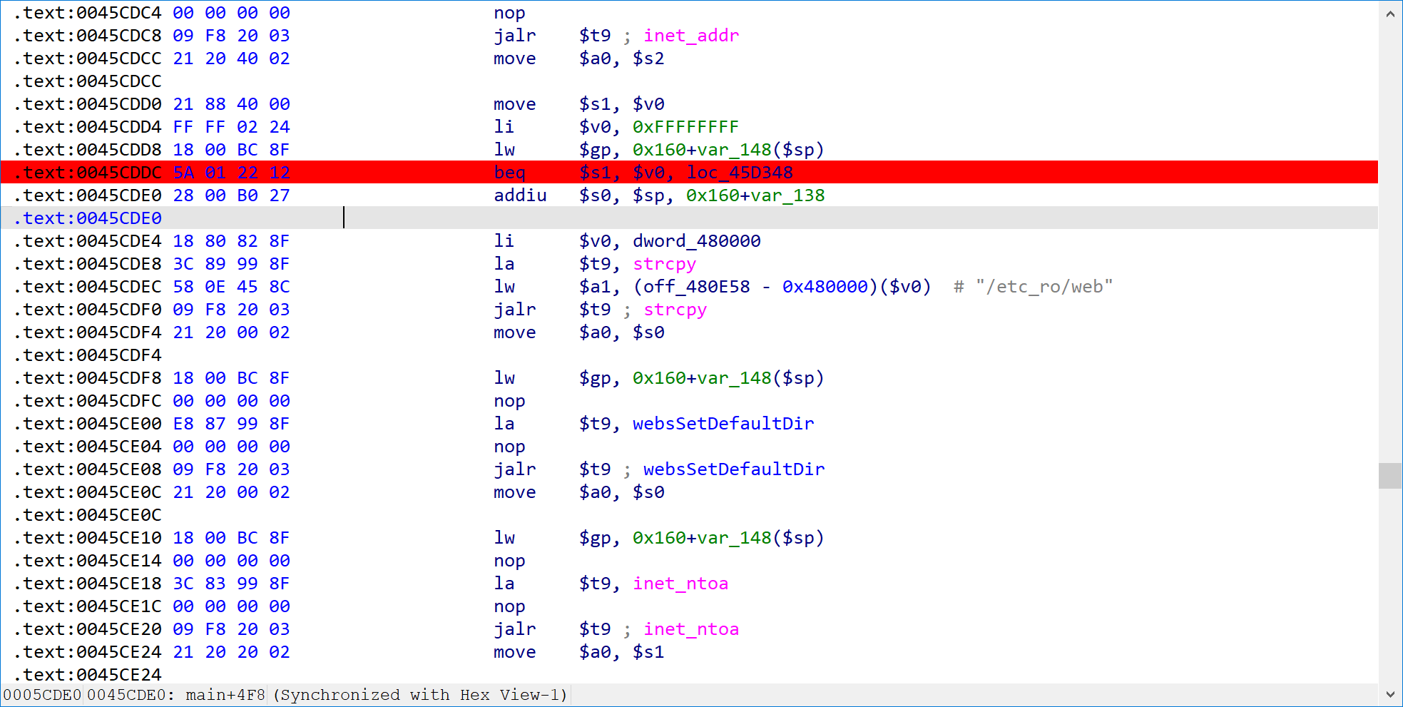Image resolution: width=1403 pixels, height=707 pixels.
Task: Click the scrollbar up arrow
Action: click(x=1390, y=13)
